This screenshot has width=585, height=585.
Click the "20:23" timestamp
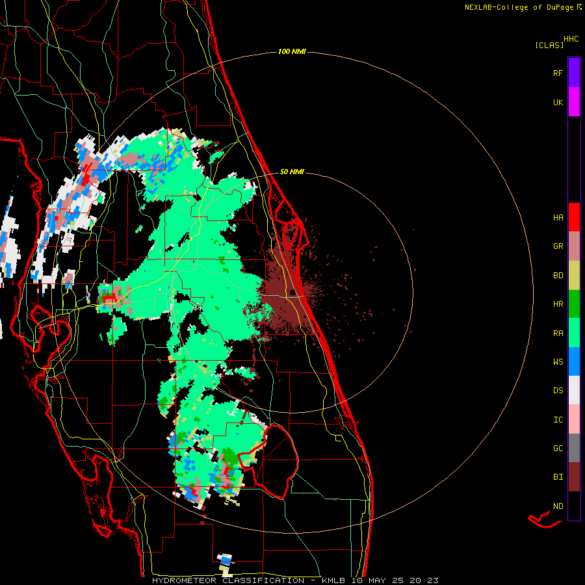424,580
